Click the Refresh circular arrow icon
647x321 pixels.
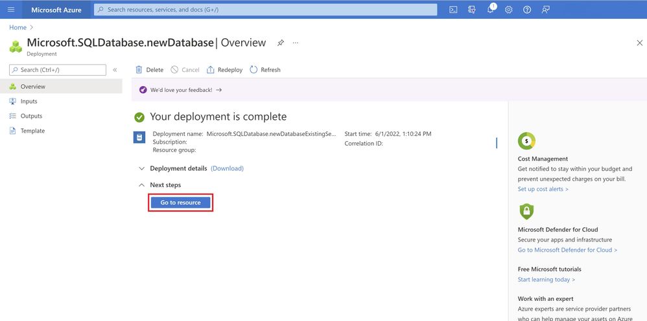253,70
